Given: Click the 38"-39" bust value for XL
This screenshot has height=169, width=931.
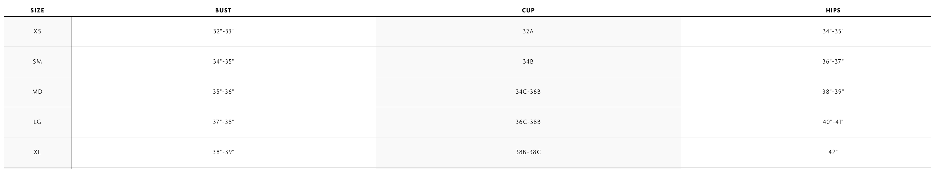Looking at the screenshot, I should [224, 152].
